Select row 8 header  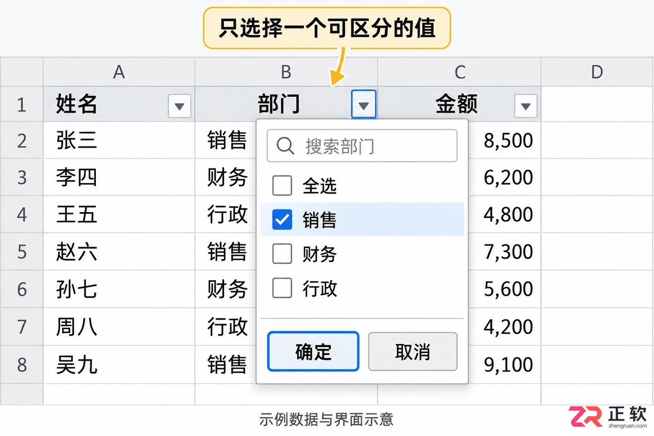(22, 365)
